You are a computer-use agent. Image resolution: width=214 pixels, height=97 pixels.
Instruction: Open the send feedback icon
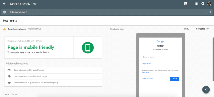pyautogui.click(x=185, y=4)
